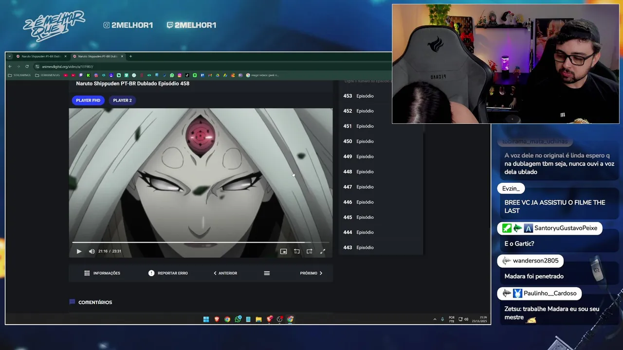The image size is (623, 350).
Task: Open the episode list hamburger menu
Action: coord(267,273)
